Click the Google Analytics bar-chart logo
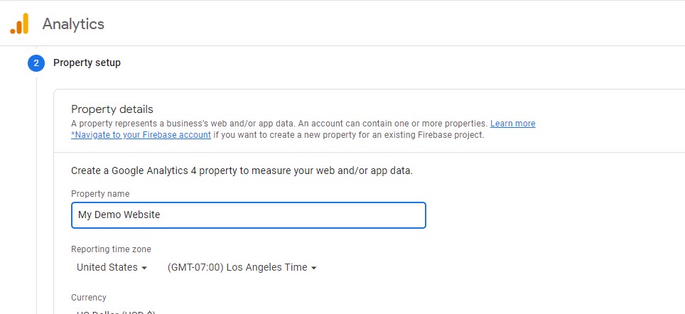Screen dimensions: 685x314 (x=19, y=23)
